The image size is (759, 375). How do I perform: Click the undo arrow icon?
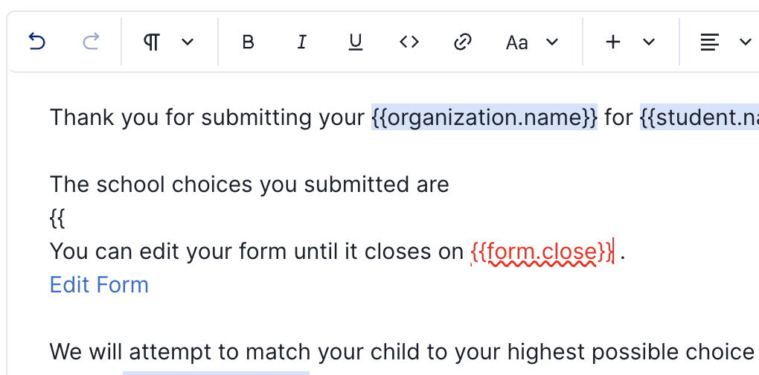click(36, 42)
